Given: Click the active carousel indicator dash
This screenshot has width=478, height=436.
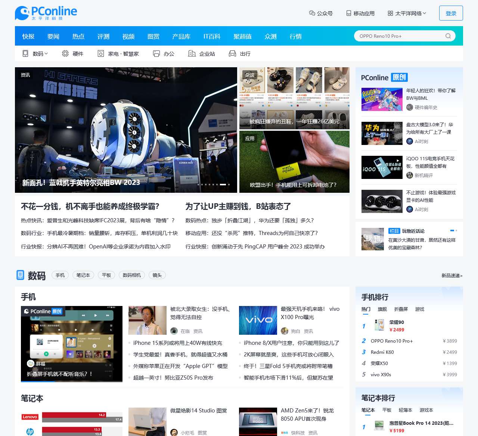Looking at the screenshot, I should click(x=223, y=185).
